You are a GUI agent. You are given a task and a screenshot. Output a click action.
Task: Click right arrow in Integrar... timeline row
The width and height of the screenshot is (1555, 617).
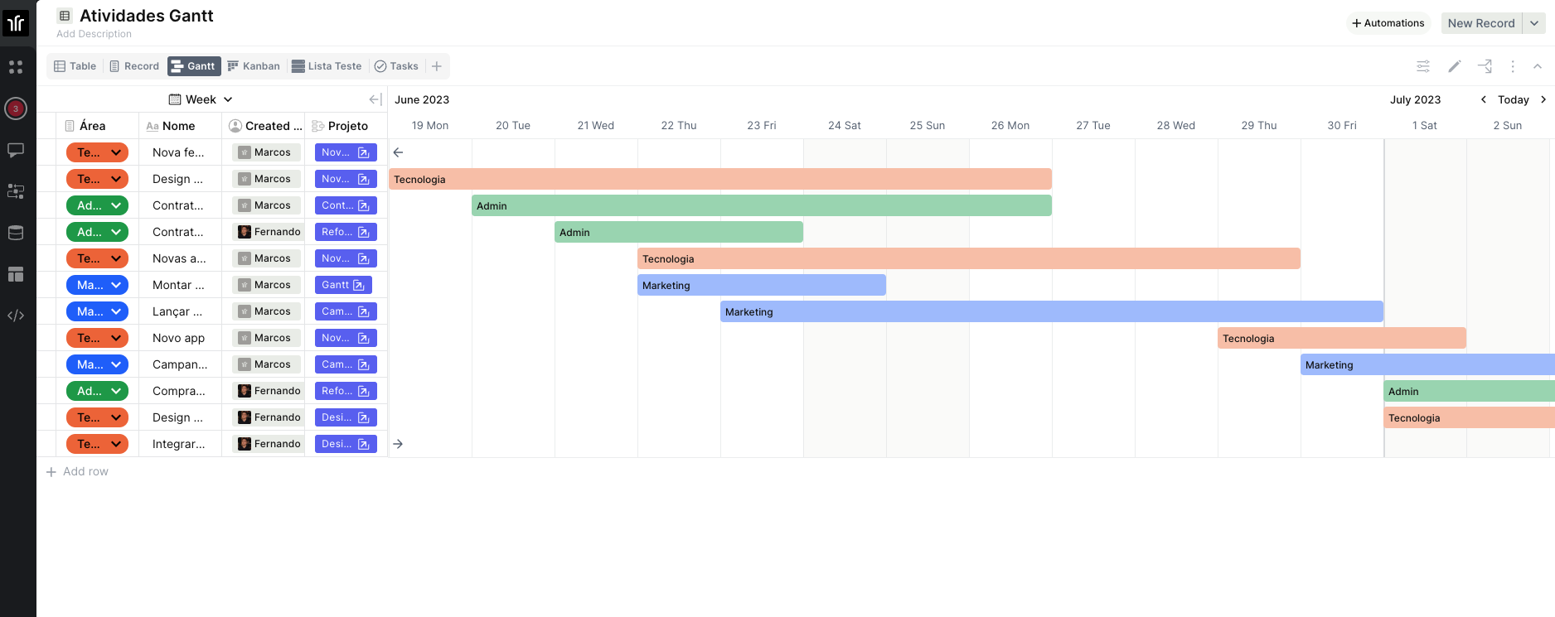click(x=398, y=444)
